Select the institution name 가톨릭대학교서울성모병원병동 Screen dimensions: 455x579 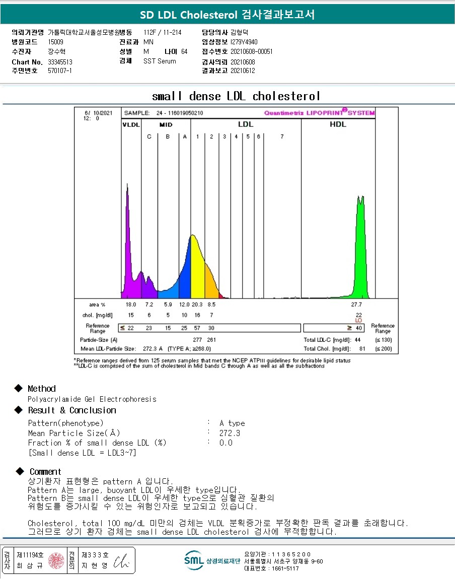point(90,33)
